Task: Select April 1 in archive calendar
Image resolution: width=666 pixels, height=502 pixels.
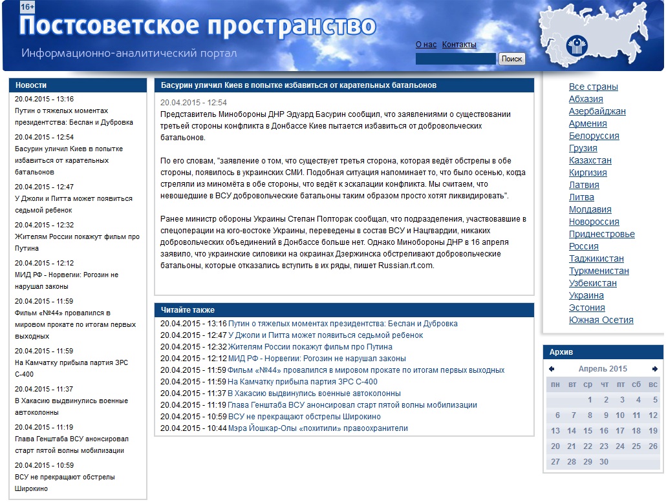Action: (x=590, y=400)
